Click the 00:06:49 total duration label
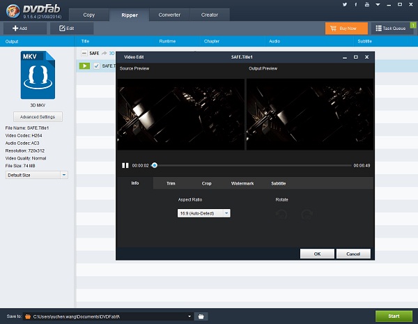The height and width of the screenshot is (324, 418). tap(362, 166)
